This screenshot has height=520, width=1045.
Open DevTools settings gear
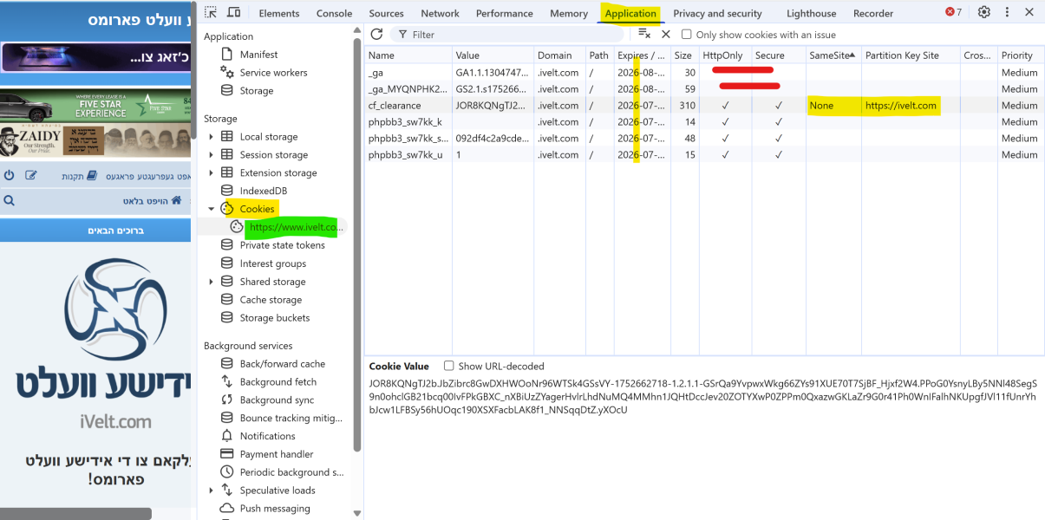[x=984, y=12]
